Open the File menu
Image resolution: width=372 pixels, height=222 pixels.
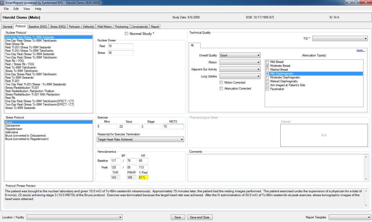tap(6, 9)
